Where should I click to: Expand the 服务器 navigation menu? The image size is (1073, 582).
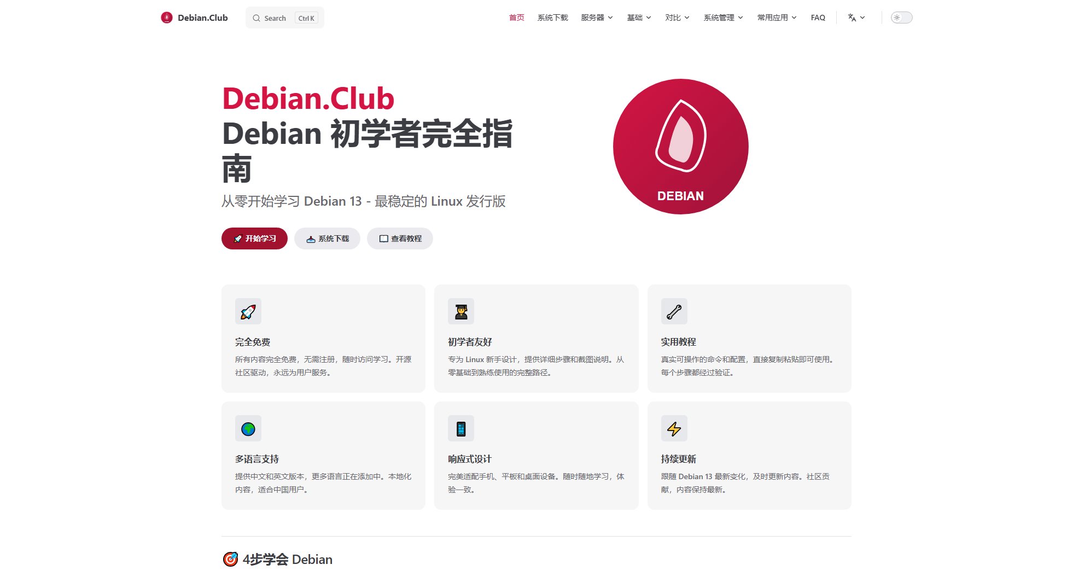[x=597, y=18]
